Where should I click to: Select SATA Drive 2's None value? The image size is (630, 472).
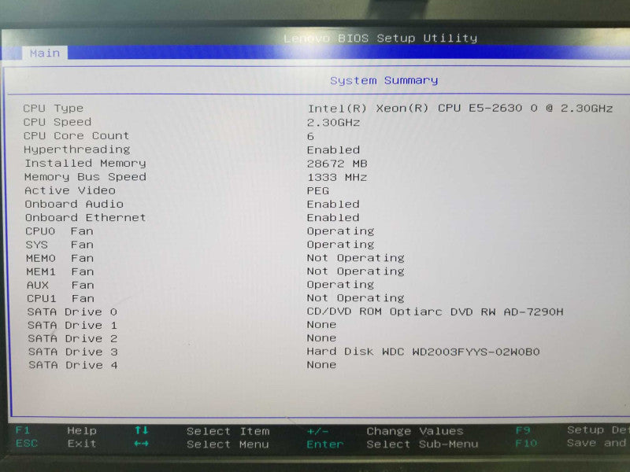(x=322, y=338)
